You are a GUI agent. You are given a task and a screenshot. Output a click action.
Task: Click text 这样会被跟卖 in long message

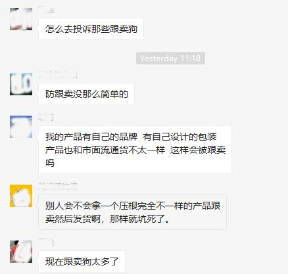pos(198,150)
